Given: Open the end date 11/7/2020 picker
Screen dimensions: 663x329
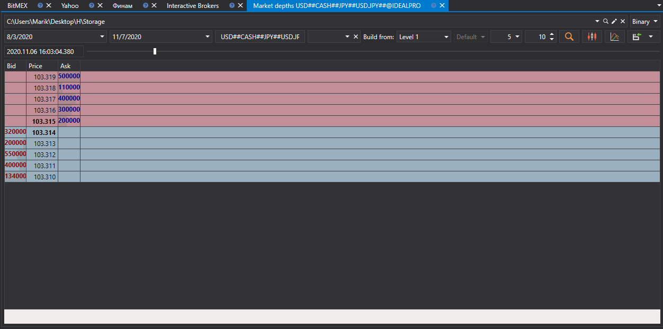Looking at the screenshot, I should coord(160,37).
